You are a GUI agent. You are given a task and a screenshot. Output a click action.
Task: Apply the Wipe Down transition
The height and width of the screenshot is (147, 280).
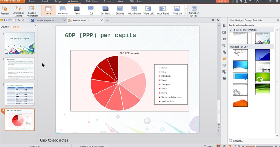click(x=134, y=10)
